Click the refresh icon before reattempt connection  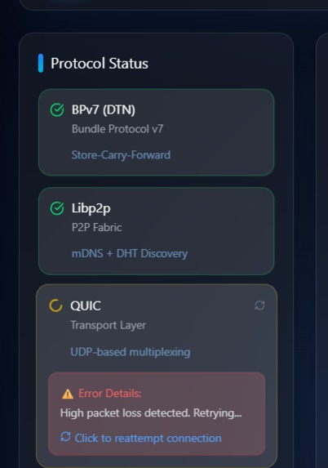(x=65, y=437)
